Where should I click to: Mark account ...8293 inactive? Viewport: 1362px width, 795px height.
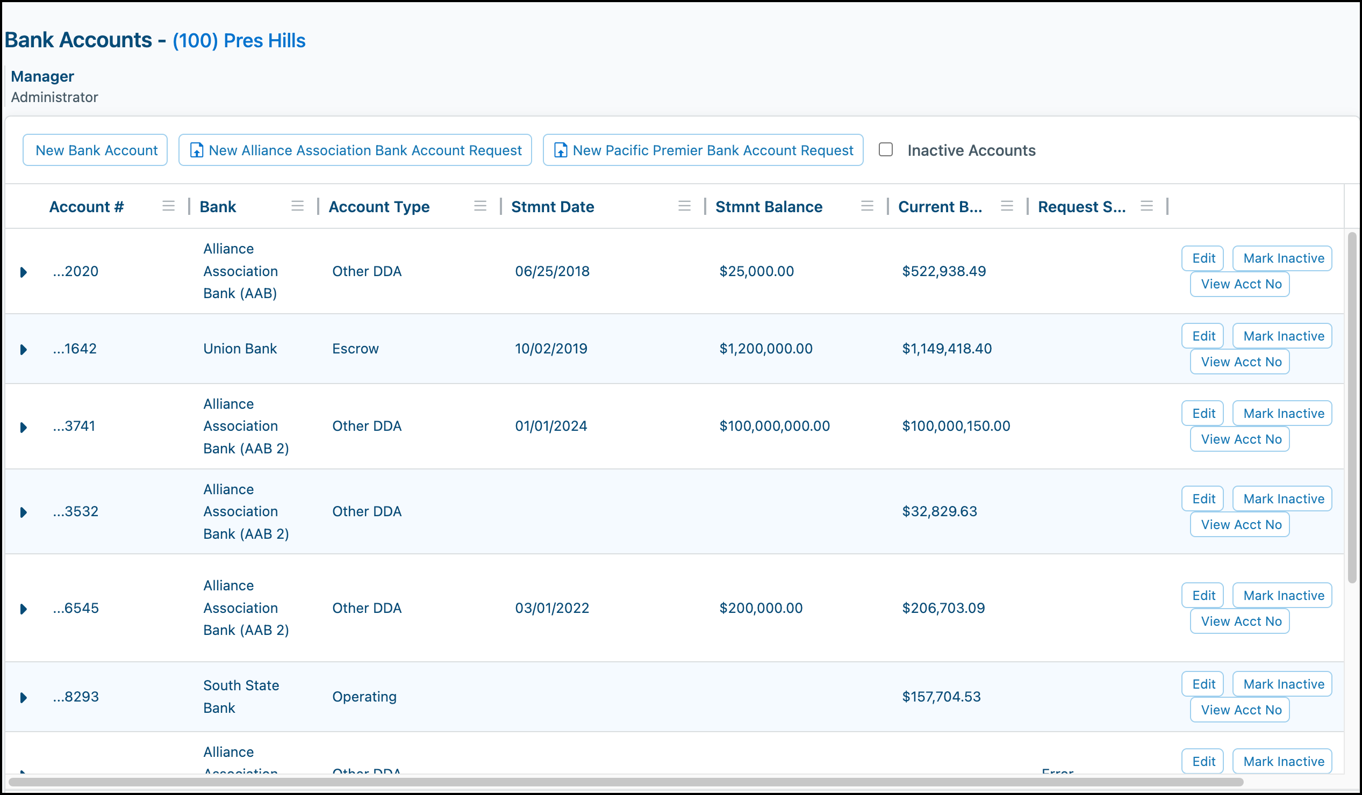(x=1282, y=684)
